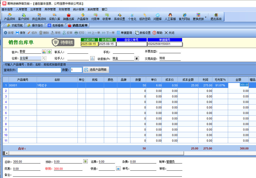The image size is (256, 178).
Task: Click the 选择产品明细 button
Action: 96,70
